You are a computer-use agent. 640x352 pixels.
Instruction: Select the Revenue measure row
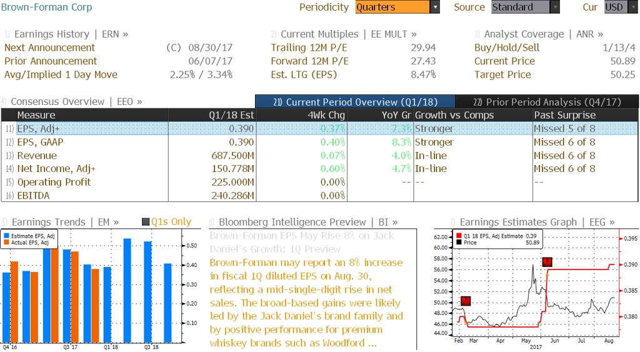coord(319,156)
